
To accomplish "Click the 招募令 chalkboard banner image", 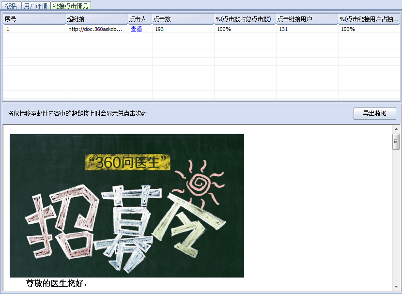I will [x=127, y=205].
